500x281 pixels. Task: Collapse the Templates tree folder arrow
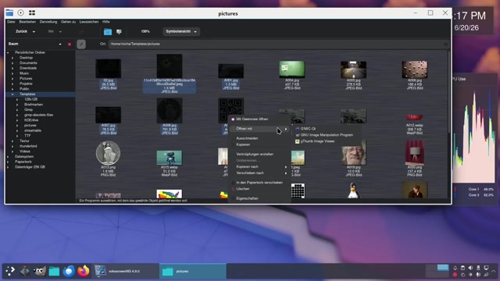pyautogui.click(x=12, y=94)
